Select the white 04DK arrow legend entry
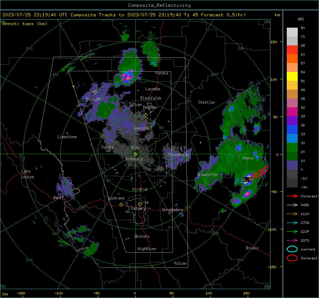The height and width of the screenshot is (298, 319). (292, 205)
